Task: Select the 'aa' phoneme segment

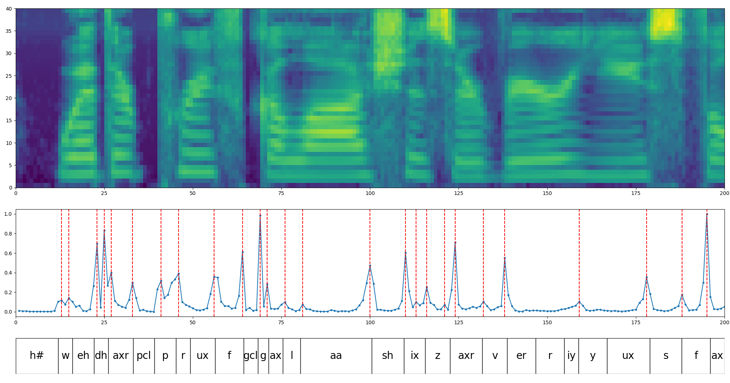Action: (x=336, y=356)
